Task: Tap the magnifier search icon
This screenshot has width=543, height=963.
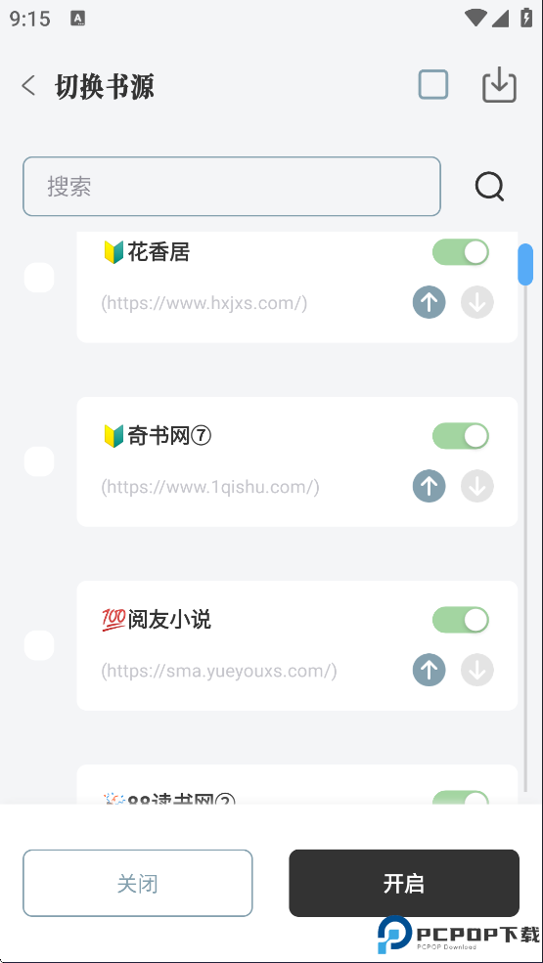Action: tap(489, 186)
